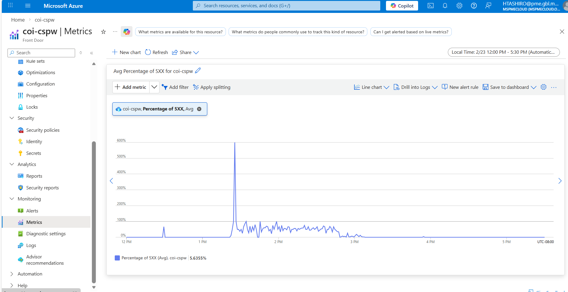Open the help question mark icon
The image size is (568, 292).
[474, 6]
